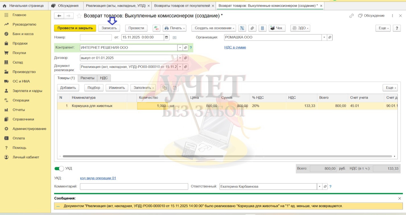
Task: Click Провести и закрыть button
Action: click(x=75, y=28)
